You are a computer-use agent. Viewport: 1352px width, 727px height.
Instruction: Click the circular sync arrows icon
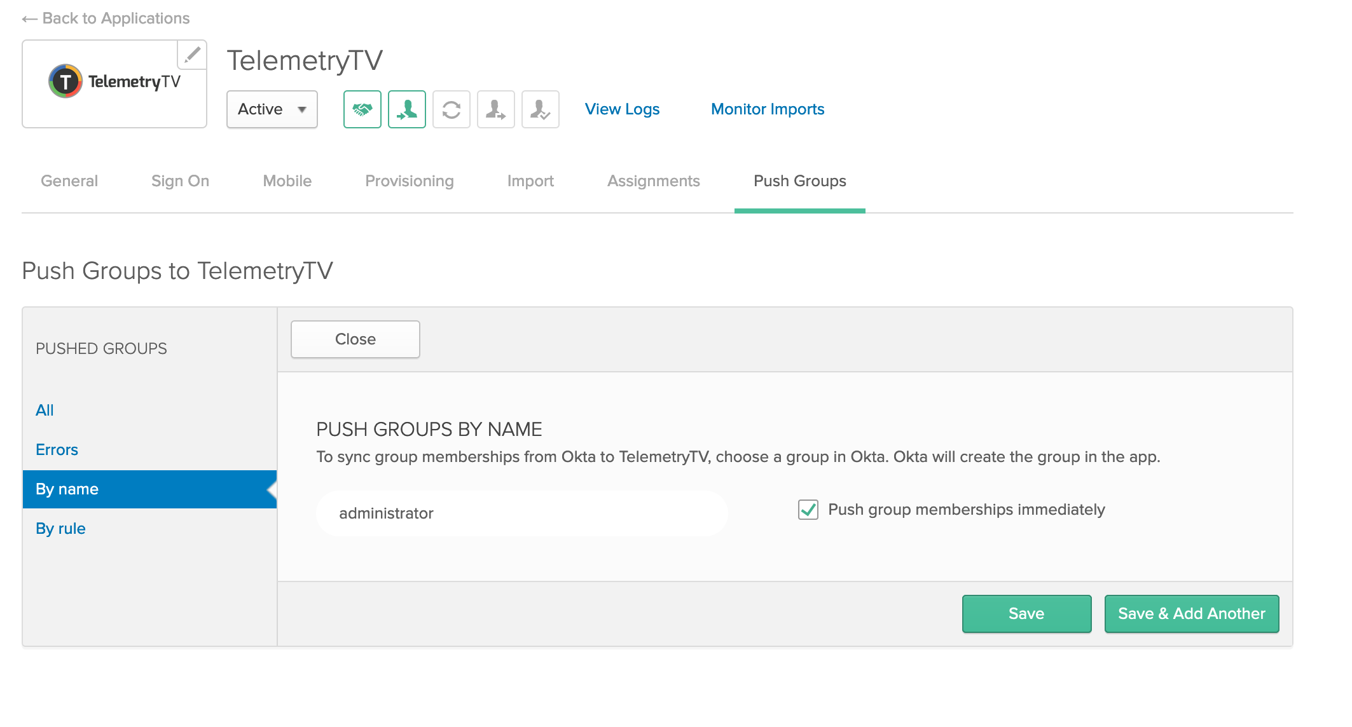451,109
